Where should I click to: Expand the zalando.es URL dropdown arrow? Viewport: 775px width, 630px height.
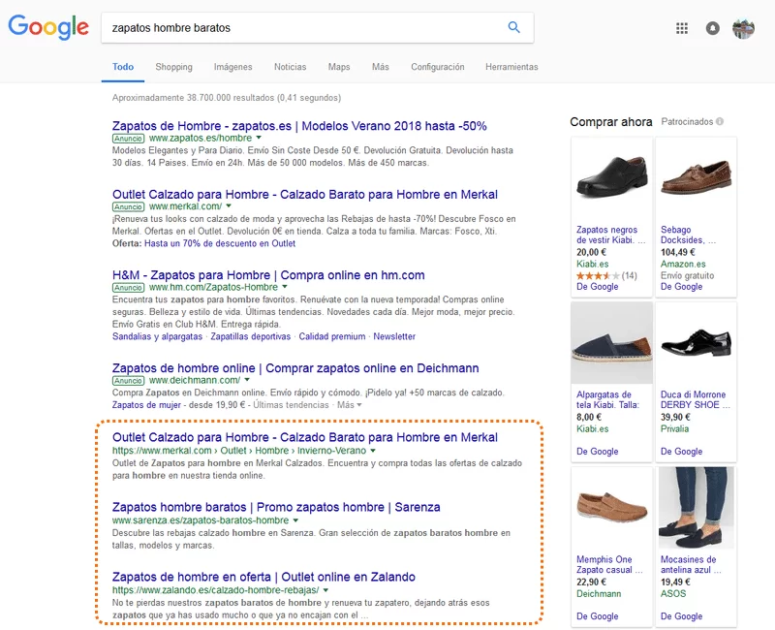coord(325,590)
